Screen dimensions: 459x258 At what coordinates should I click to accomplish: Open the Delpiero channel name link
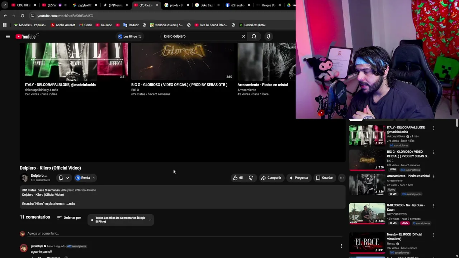(37, 176)
